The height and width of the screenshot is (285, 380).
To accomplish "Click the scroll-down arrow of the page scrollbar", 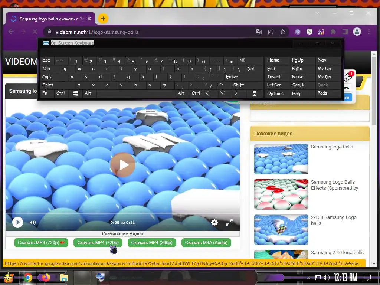I will pyautogui.click(x=374, y=264).
